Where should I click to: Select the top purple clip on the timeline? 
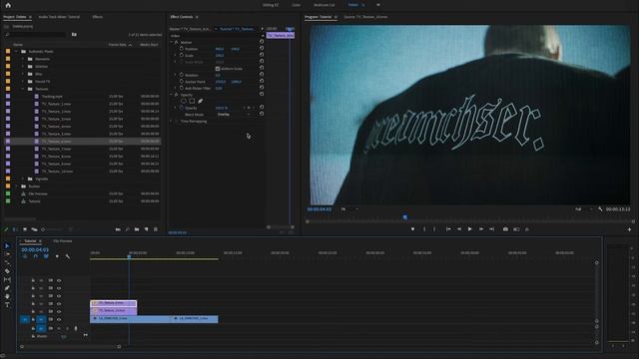(x=113, y=303)
